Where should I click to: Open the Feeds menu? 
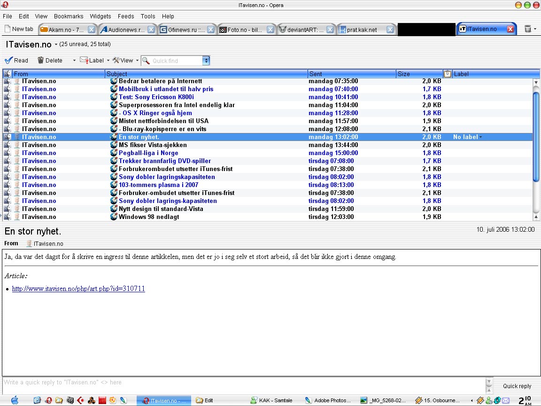125,16
